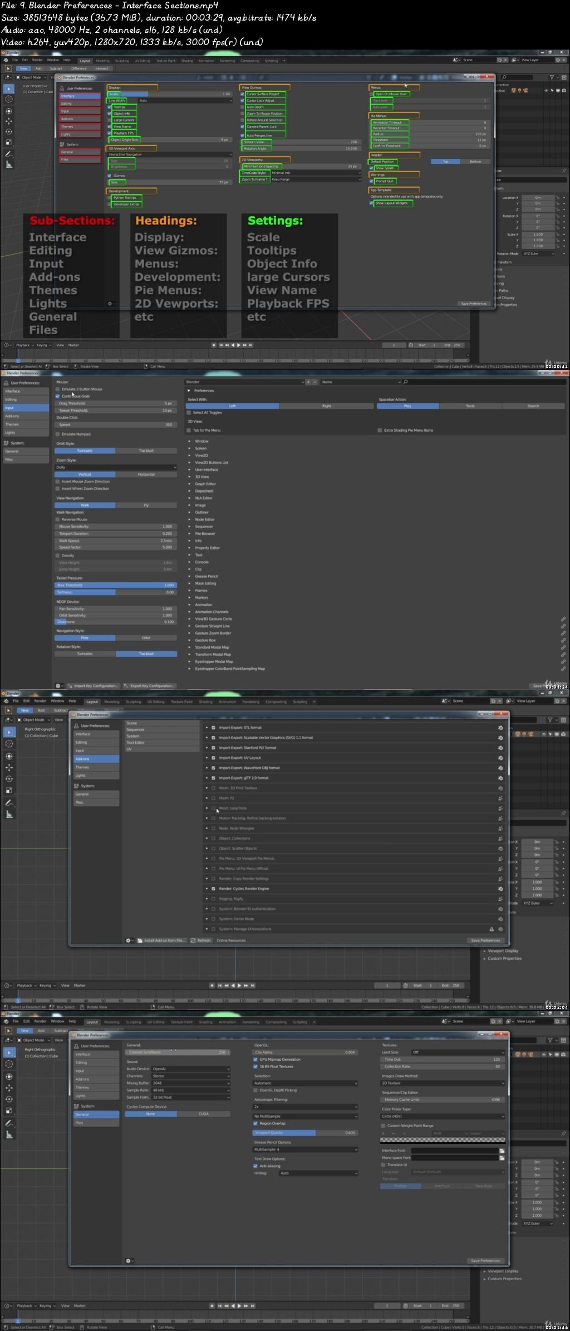This screenshot has width=570, height=1331.
Task: Click Import Key Configuration button
Action: [95, 686]
